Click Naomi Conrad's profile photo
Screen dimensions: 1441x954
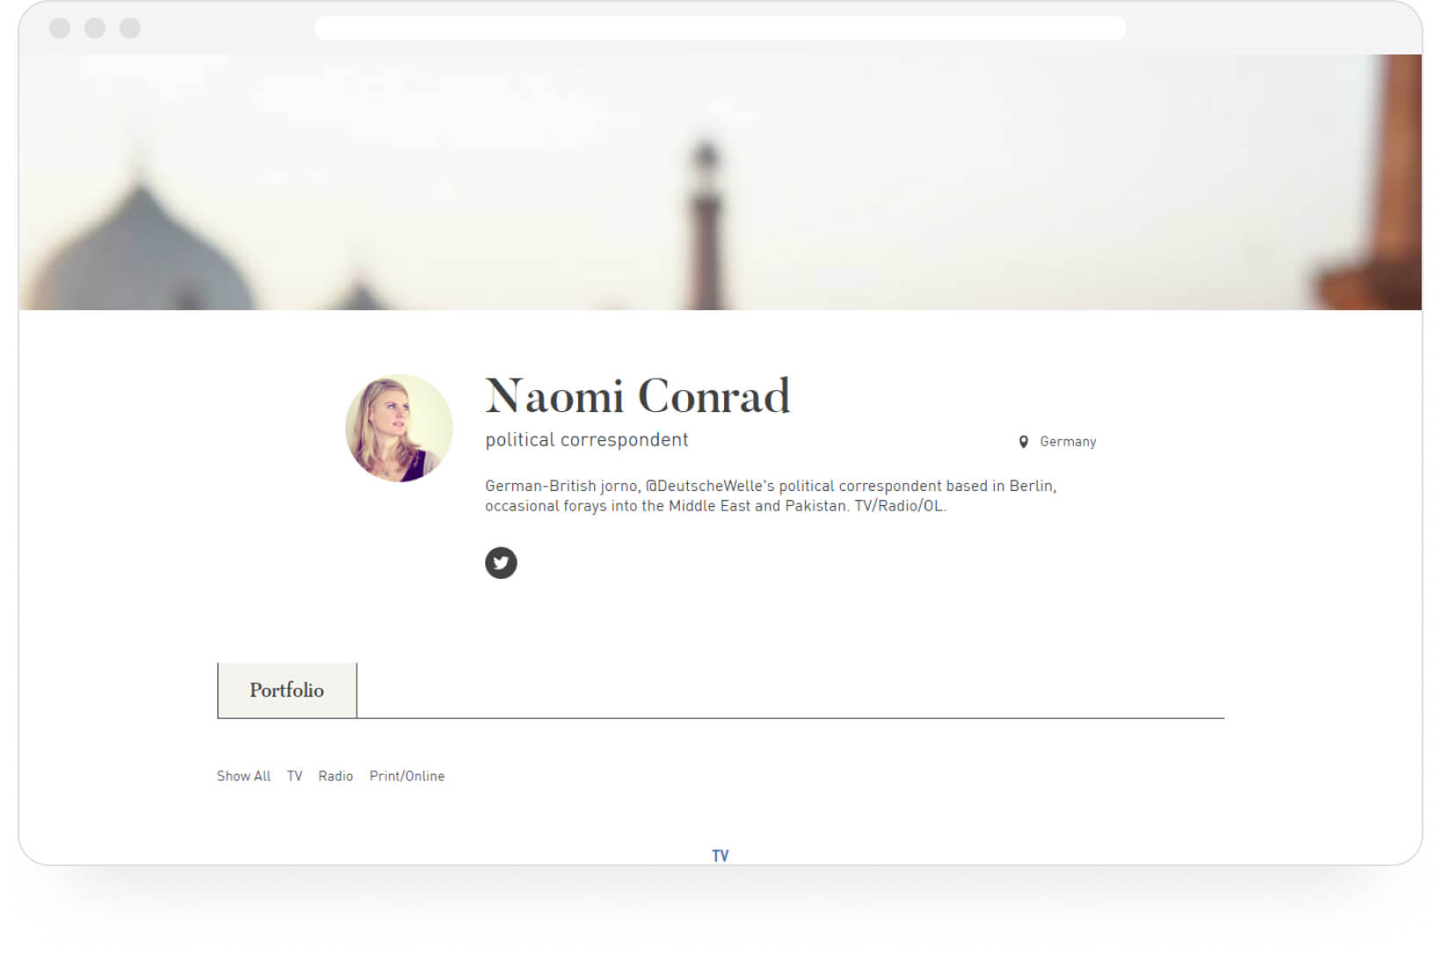tap(400, 429)
